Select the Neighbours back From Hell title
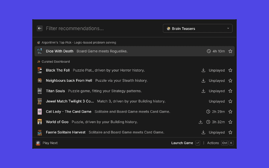Viewport: 269px width, 168px height. [x=69, y=81]
